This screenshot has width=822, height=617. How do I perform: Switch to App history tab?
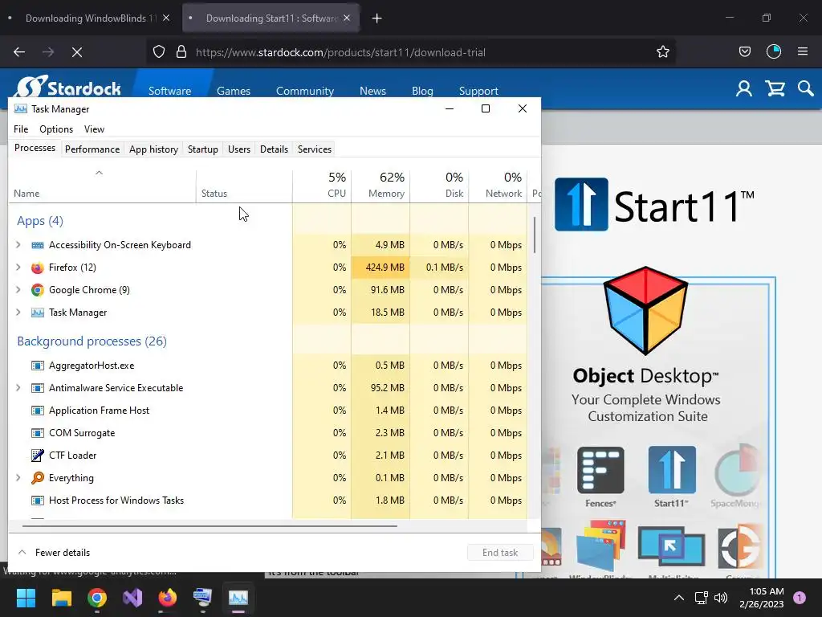tap(153, 149)
